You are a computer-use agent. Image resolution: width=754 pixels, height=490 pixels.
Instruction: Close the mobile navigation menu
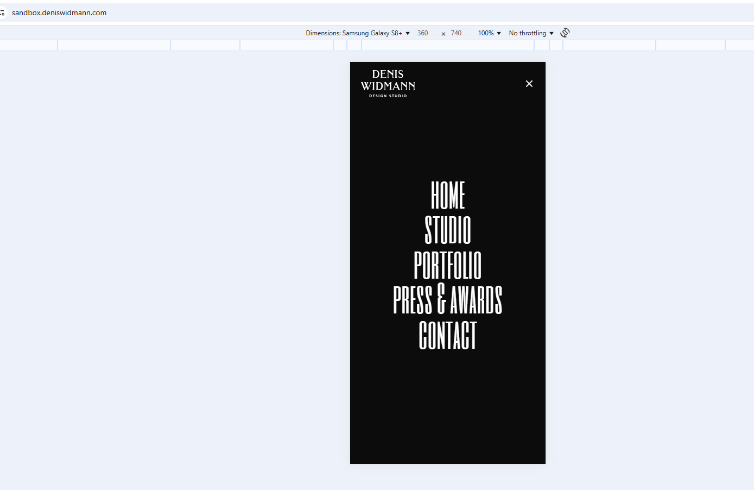point(529,84)
